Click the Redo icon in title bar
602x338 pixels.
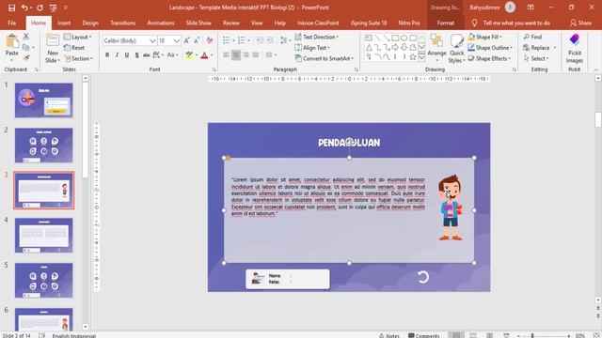(x=40, y=8)
